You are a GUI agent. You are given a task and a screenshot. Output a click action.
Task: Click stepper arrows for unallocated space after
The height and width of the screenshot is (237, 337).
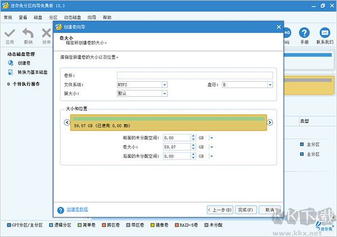click(x=193, y=156)
